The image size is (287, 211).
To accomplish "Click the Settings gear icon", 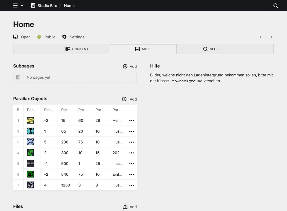I will [x=64, y=37].
